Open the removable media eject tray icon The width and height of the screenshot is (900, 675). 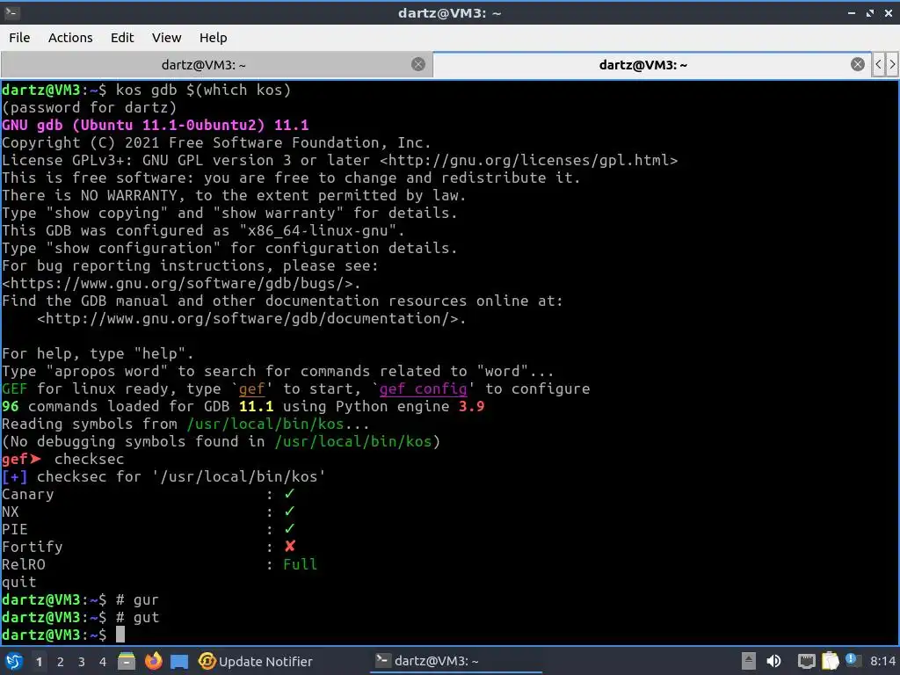point(749,661)
